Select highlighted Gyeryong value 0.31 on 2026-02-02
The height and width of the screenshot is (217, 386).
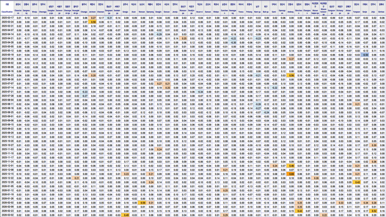pos(150,202)
